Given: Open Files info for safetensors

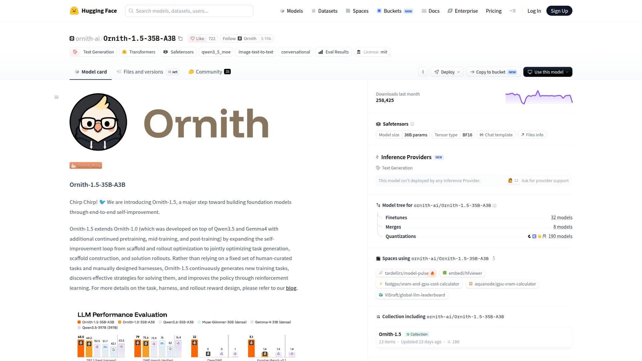Looking at the screenshot, I should (x=532, y=135).
